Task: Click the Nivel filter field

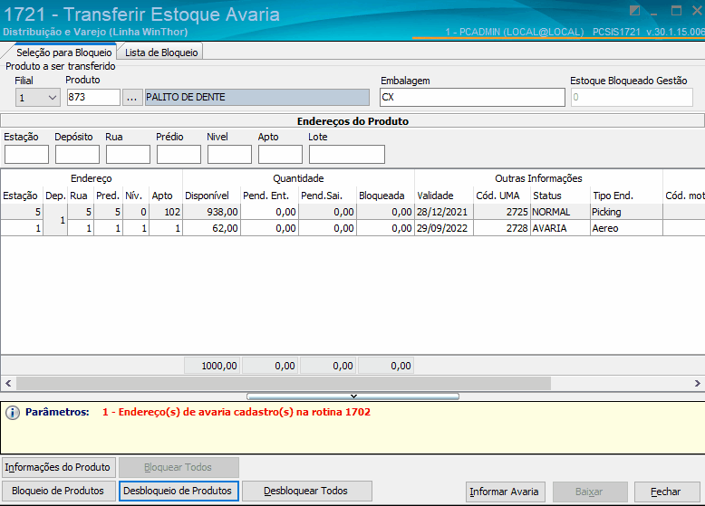Action: pos(229,155)
